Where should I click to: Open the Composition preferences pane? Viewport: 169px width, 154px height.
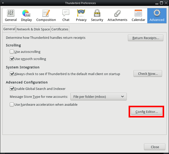(46, 16)
